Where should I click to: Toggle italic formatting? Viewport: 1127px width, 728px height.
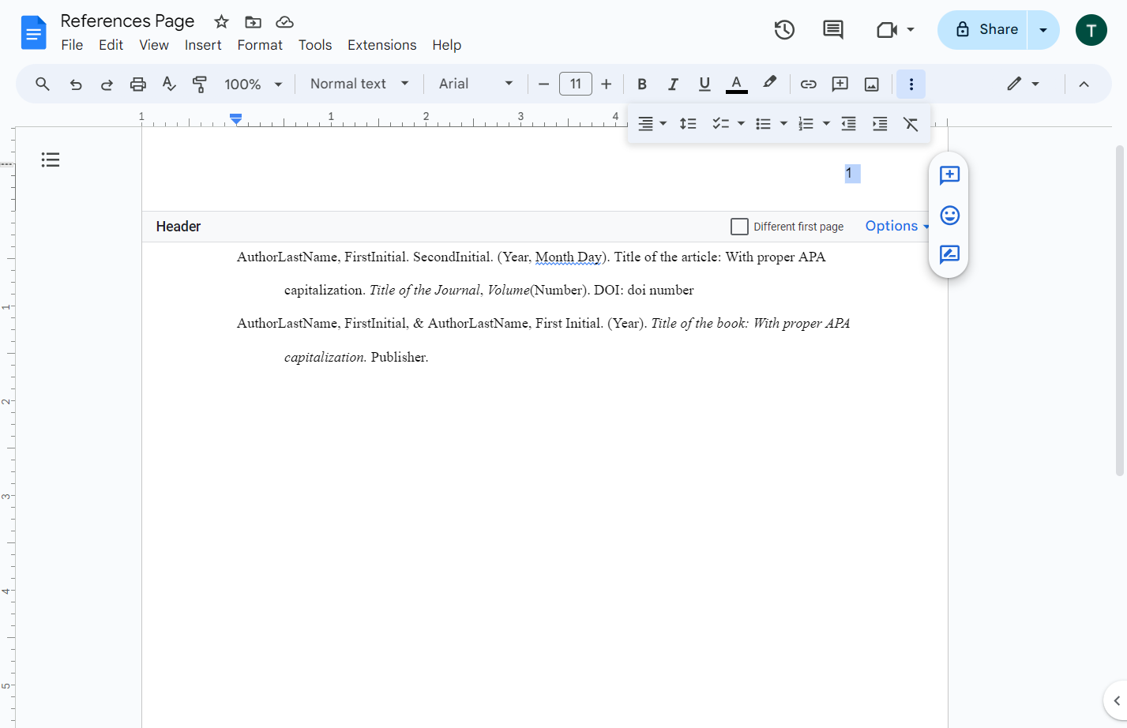(673, 84)
